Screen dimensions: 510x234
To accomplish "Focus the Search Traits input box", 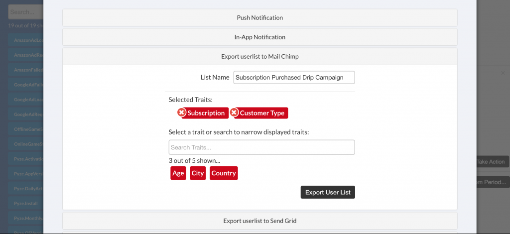I will 261,147.
